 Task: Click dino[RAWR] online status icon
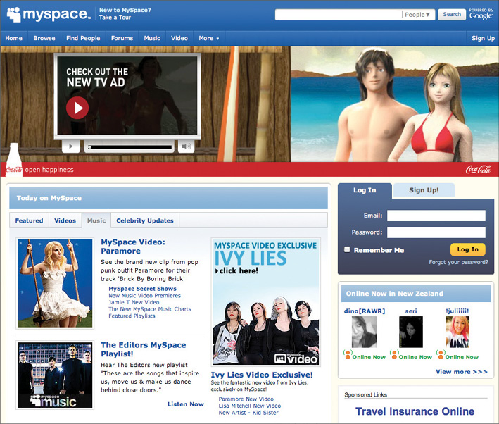[x=348, y=354]
